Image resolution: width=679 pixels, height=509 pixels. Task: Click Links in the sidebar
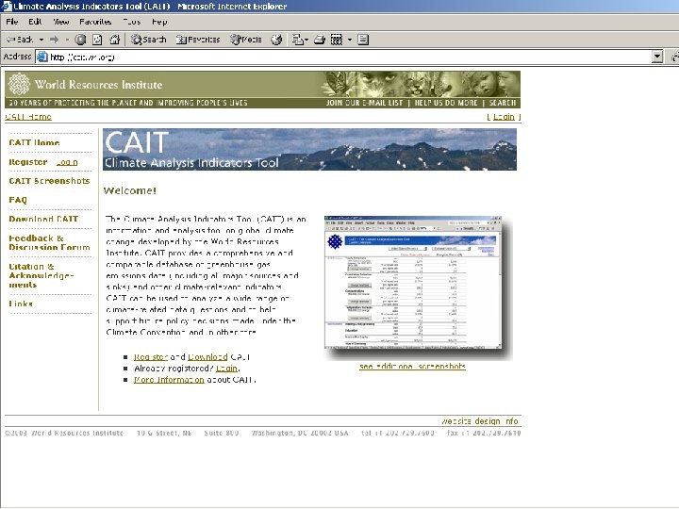coord(21,304)
